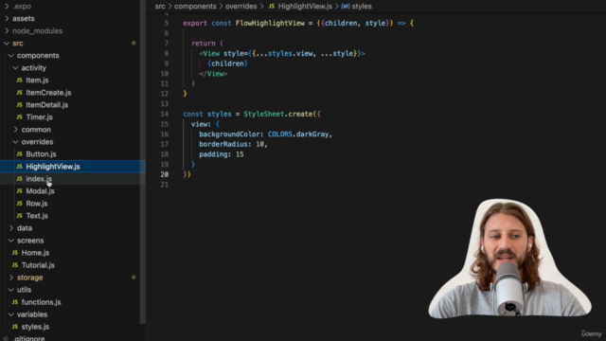Open Item.js in the explorer
Viewport: 606px width, 341px height.
[37, 80]
